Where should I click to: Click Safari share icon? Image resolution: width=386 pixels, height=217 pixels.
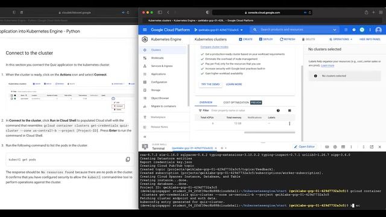(366, 12)
